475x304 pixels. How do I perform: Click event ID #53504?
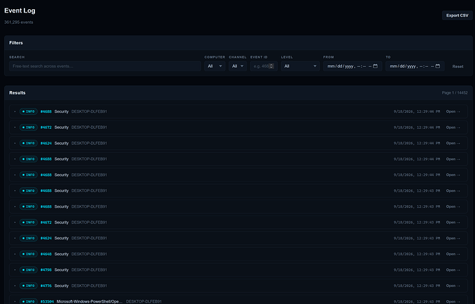tap(47, 301)
